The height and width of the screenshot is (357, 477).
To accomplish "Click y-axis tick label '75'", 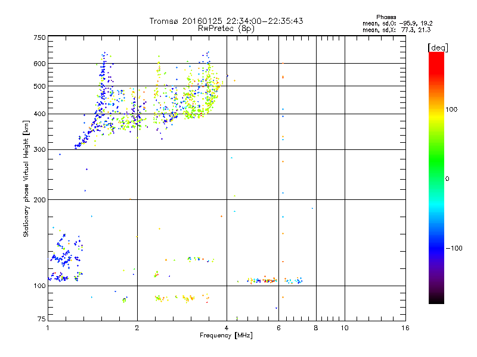I will [42, 319].
